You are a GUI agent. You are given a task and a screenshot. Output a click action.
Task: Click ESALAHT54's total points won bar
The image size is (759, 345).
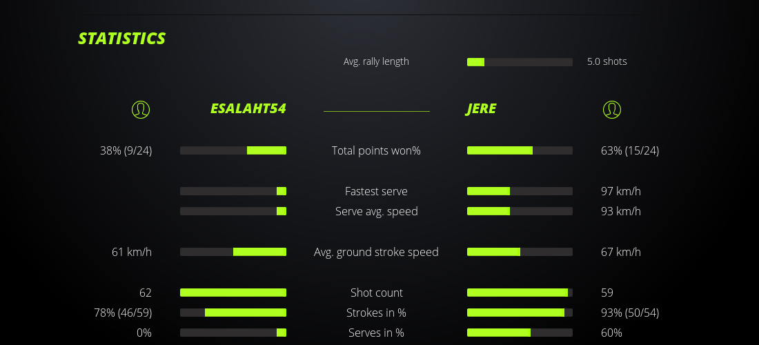[x=233, y=150]
